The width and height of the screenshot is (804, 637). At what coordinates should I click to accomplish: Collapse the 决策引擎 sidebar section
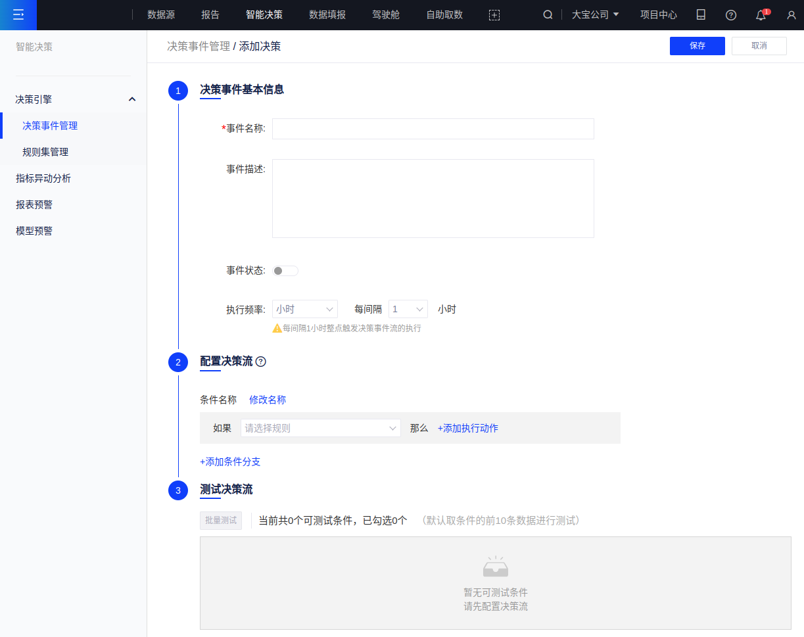(x=132, y=99)
